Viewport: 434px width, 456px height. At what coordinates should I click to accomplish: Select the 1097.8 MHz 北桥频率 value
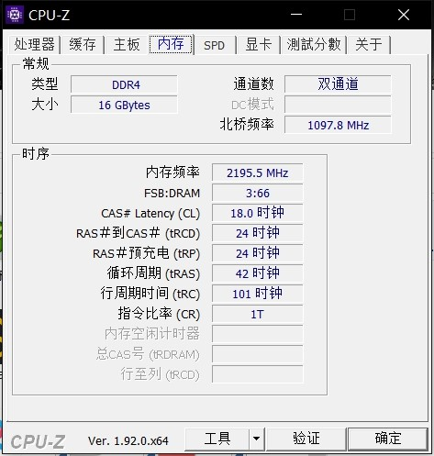point(338,125)
